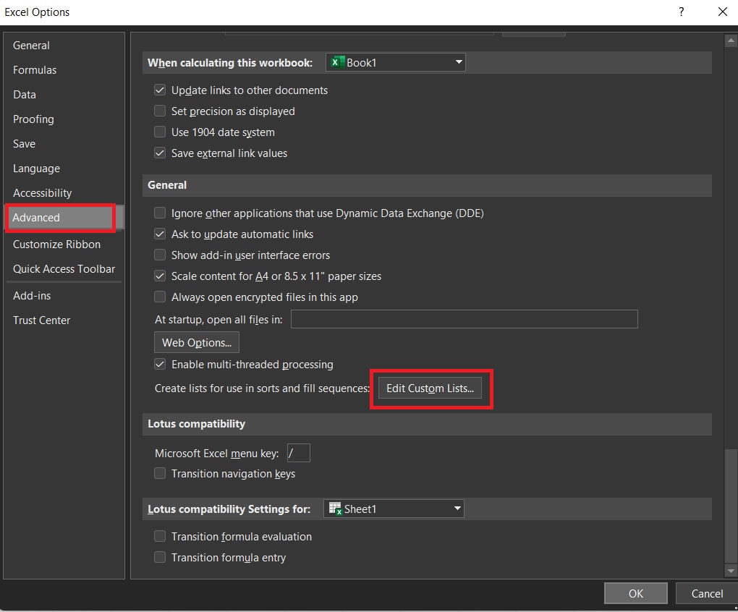Confirm with the OK button
Image resolution: width=738 pixels, height=612 pixels.
pos(636,594)
